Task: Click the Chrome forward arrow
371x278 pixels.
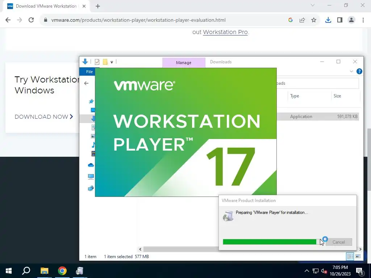Action: (20, 20)
